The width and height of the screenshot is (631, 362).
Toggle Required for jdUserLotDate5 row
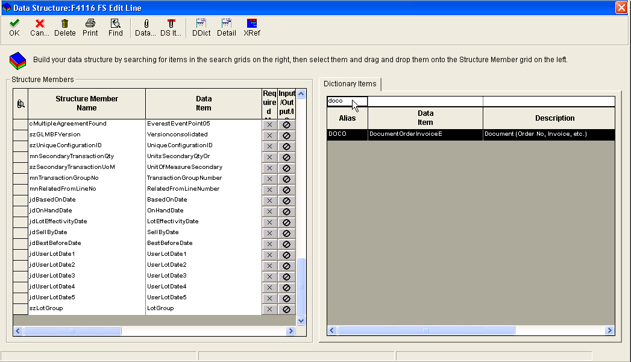pyautogui.click(x=269, y=299)
